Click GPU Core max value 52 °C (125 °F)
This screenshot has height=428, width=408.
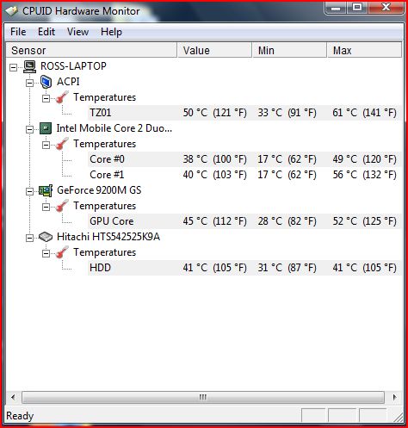[x=364, y=221]
